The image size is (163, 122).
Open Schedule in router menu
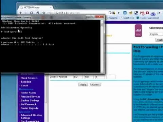pos(26,82)
